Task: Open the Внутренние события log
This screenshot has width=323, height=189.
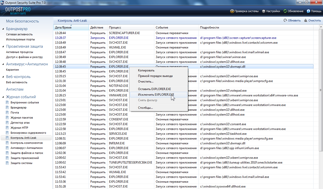Action: [25, 102]
